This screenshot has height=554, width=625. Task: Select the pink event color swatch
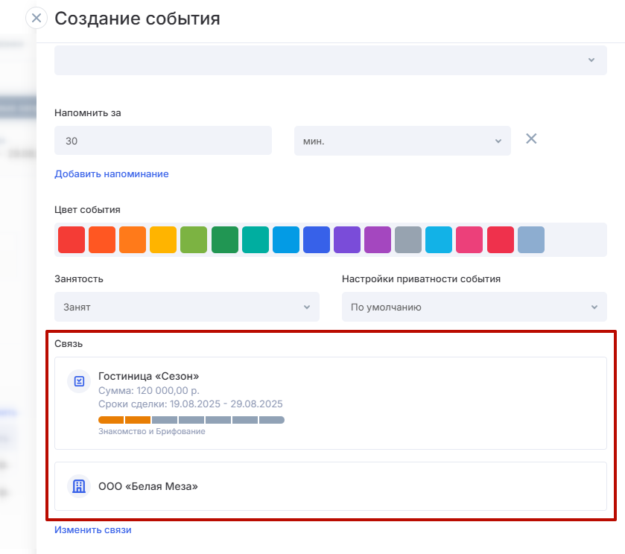[469, 240]
